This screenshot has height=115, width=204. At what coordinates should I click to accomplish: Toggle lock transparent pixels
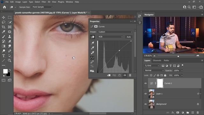151,75
